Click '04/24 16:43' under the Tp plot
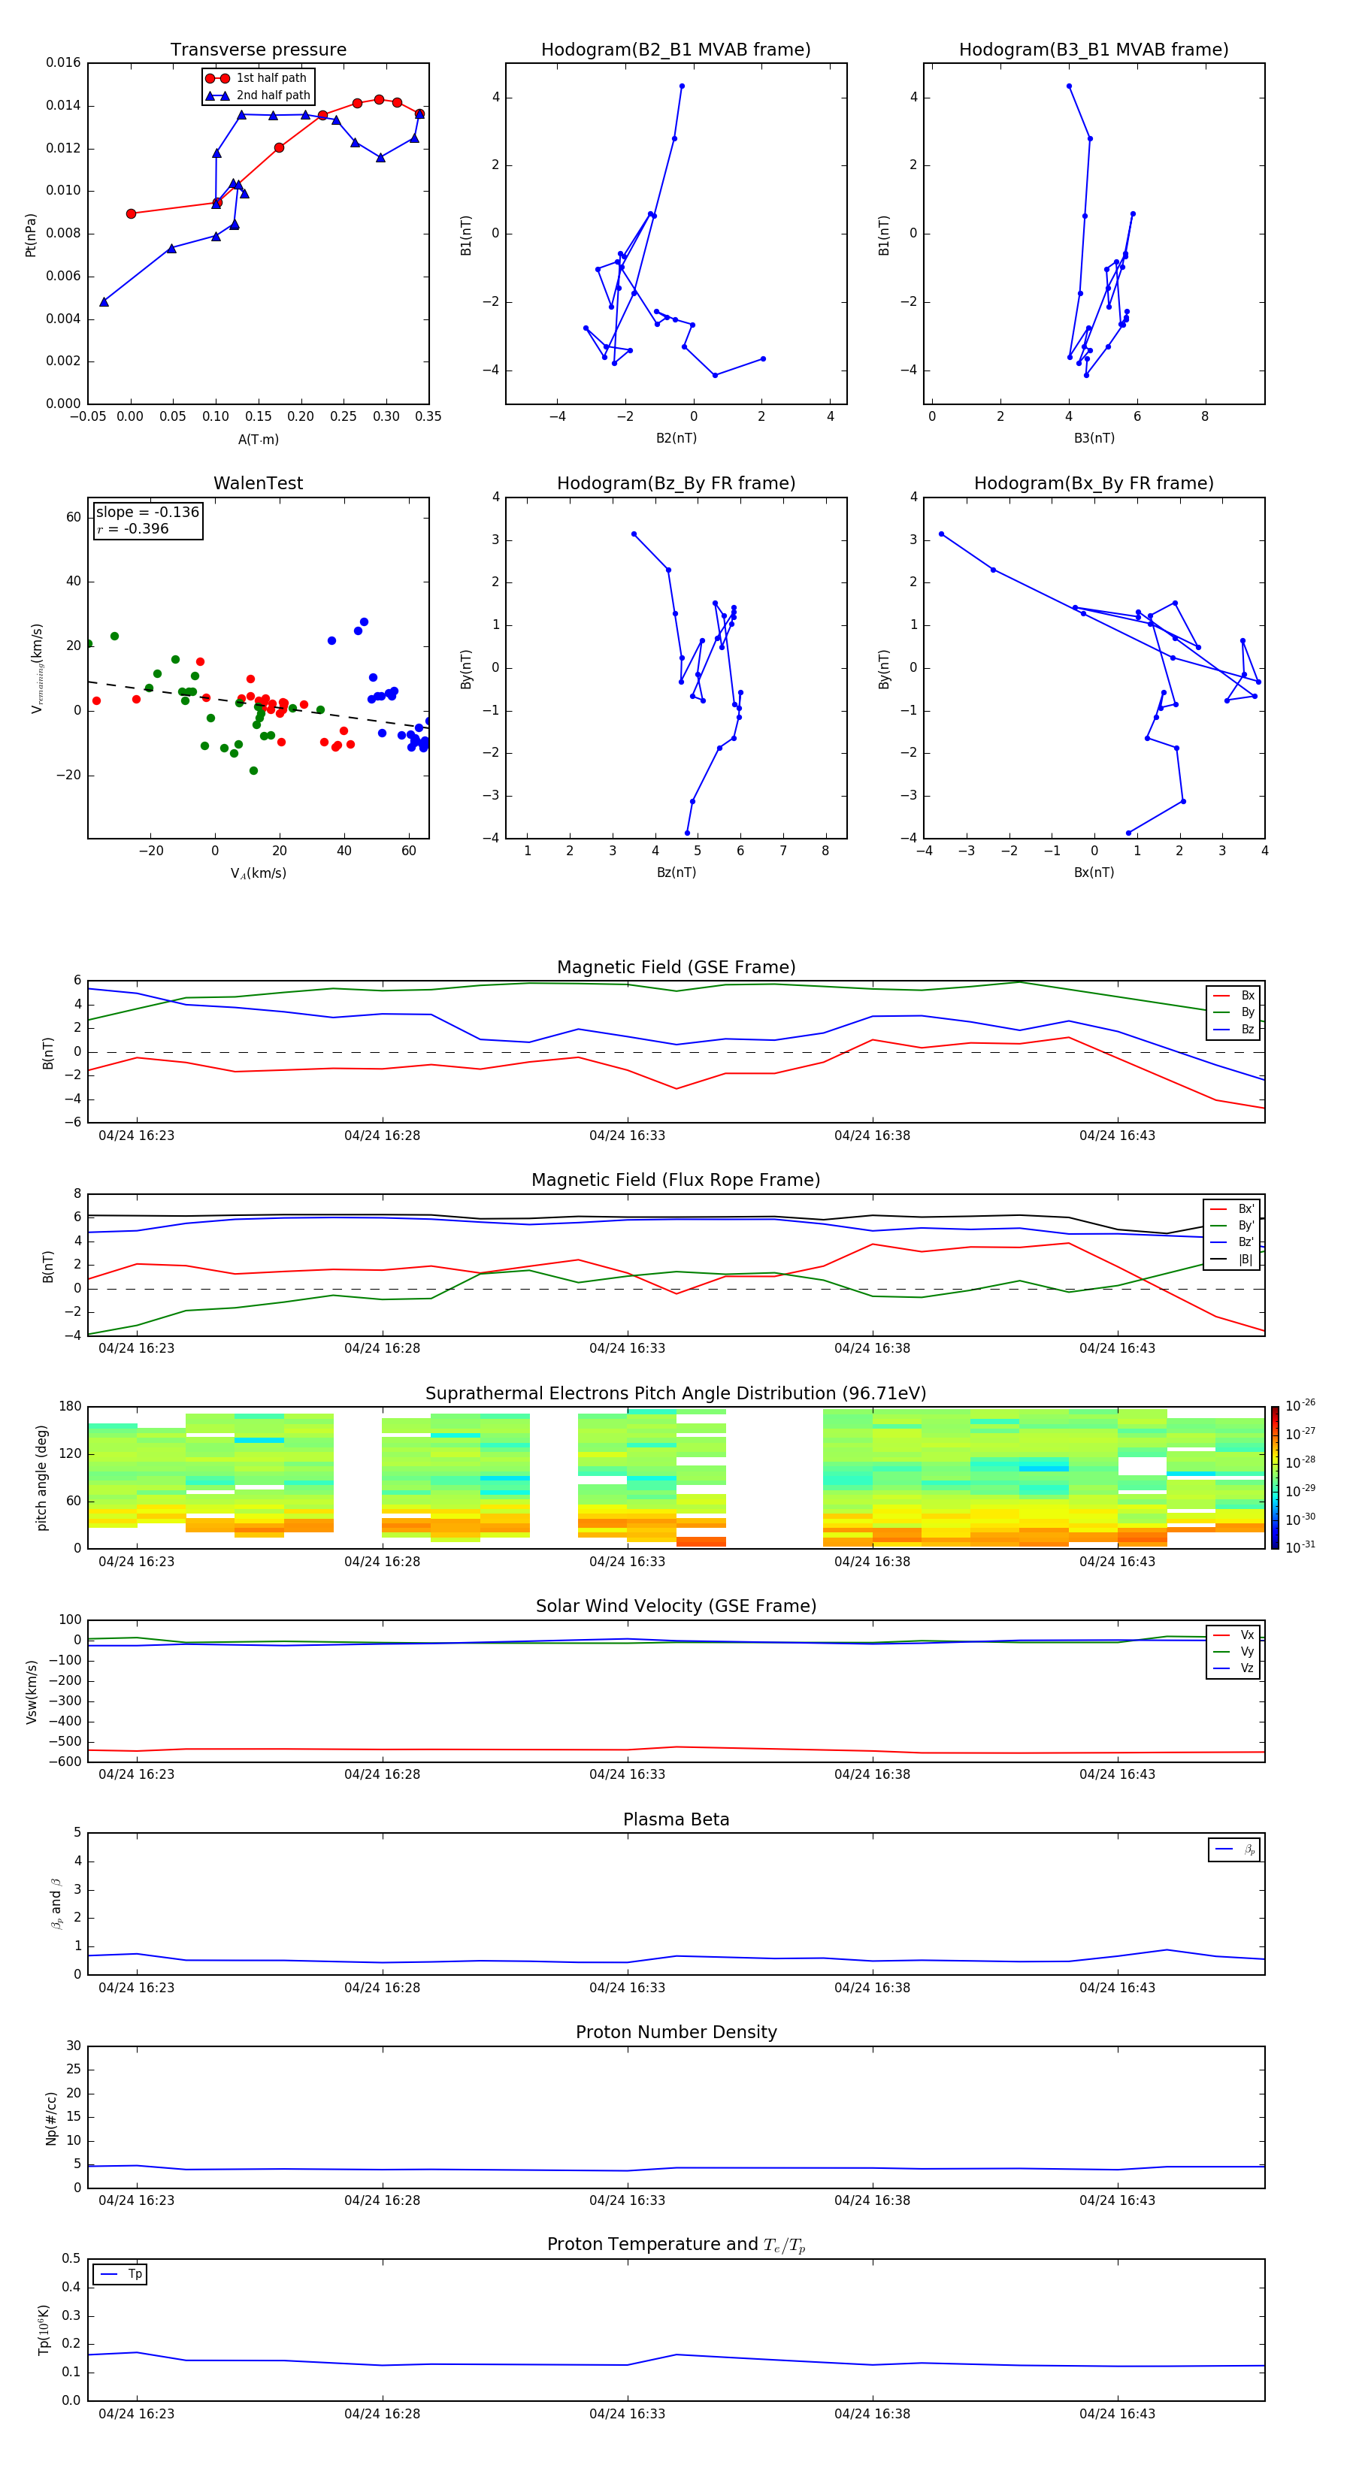This screenshot has height=2480, width=1353. click(1117, 2414)
